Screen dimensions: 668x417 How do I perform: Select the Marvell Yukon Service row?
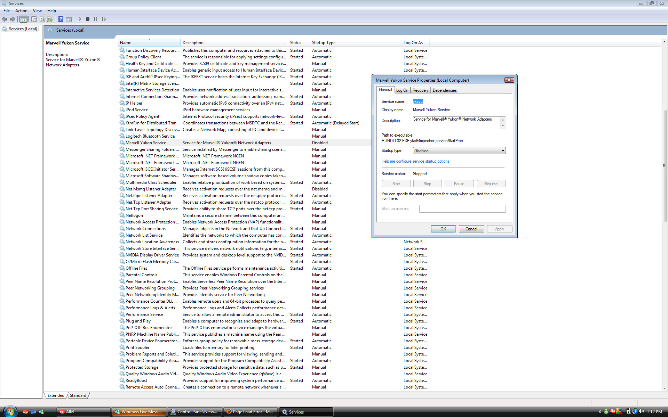(x=245, y=143)
